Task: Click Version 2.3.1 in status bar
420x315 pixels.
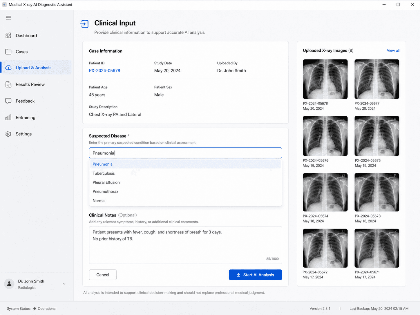Action: tap(320, 309)
